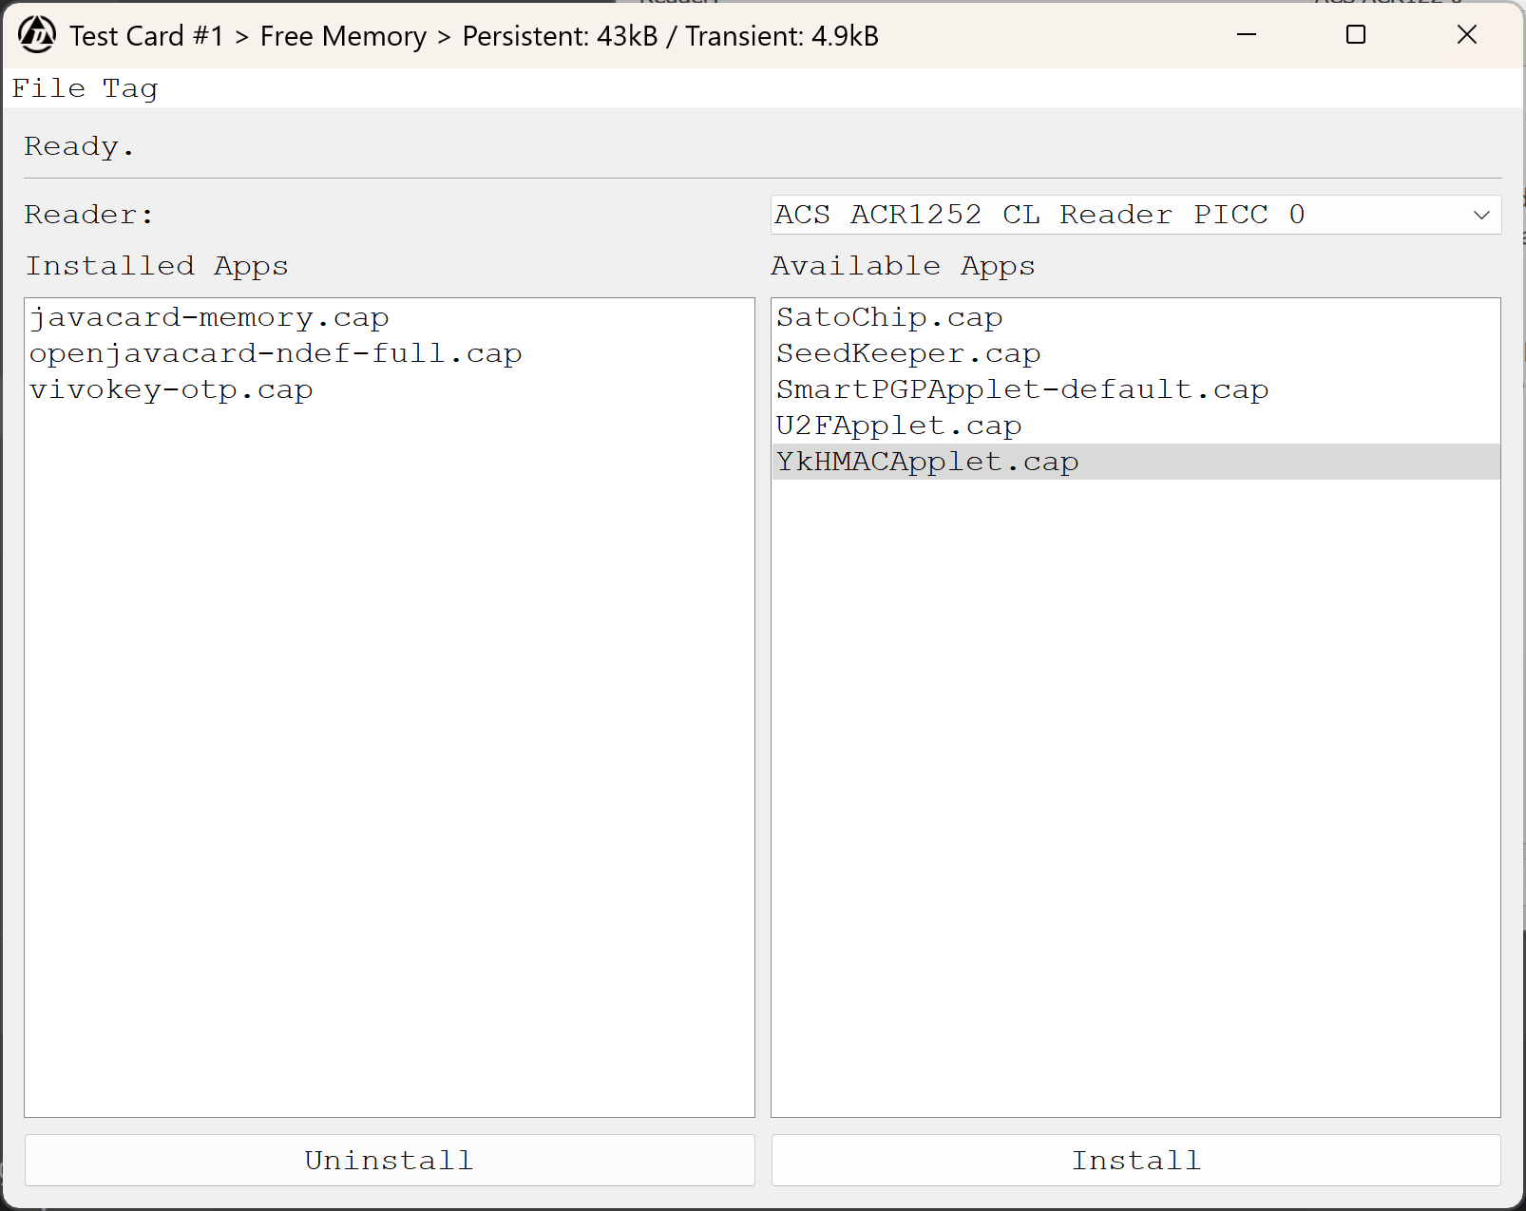Screen dimensions: 1526x1211
Task: Open the Tag menu
Action: tap(130, 88)
